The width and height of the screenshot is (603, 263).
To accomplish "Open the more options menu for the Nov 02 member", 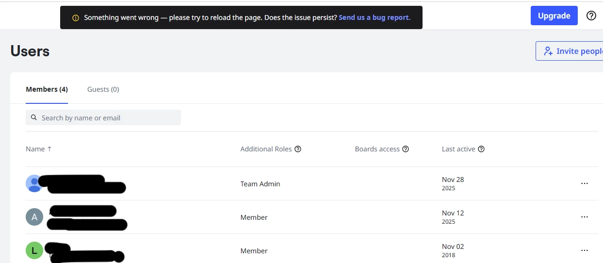I will 584,250.
